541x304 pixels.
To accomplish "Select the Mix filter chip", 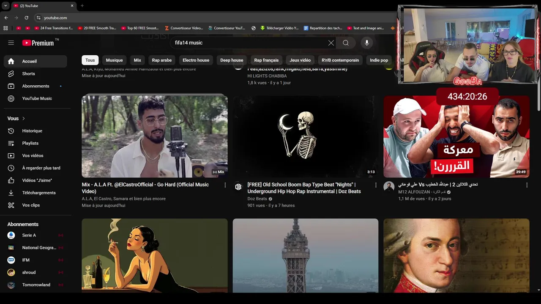I will (x=137, y=60).
